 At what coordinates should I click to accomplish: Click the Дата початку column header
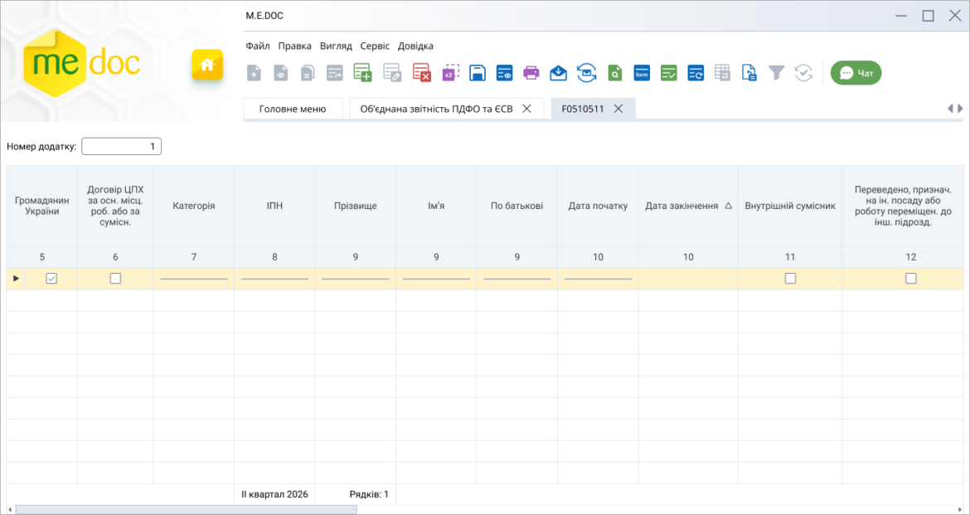coord(598,206)
